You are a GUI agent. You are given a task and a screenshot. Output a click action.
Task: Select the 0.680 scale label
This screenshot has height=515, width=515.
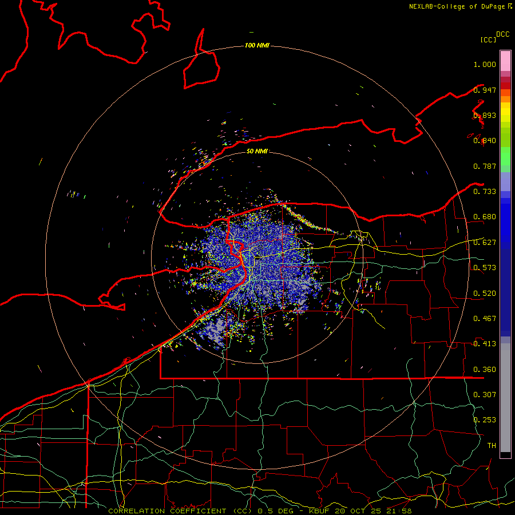click(485, 217)
